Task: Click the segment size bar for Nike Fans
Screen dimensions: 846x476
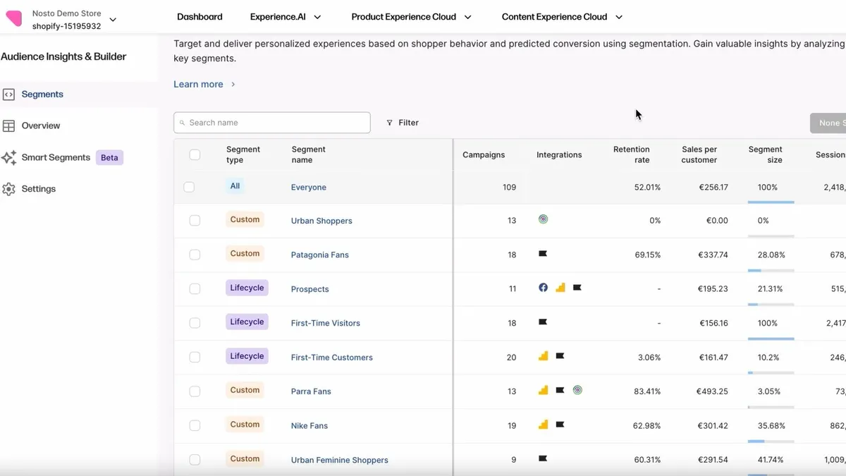Action: point(771,441)
